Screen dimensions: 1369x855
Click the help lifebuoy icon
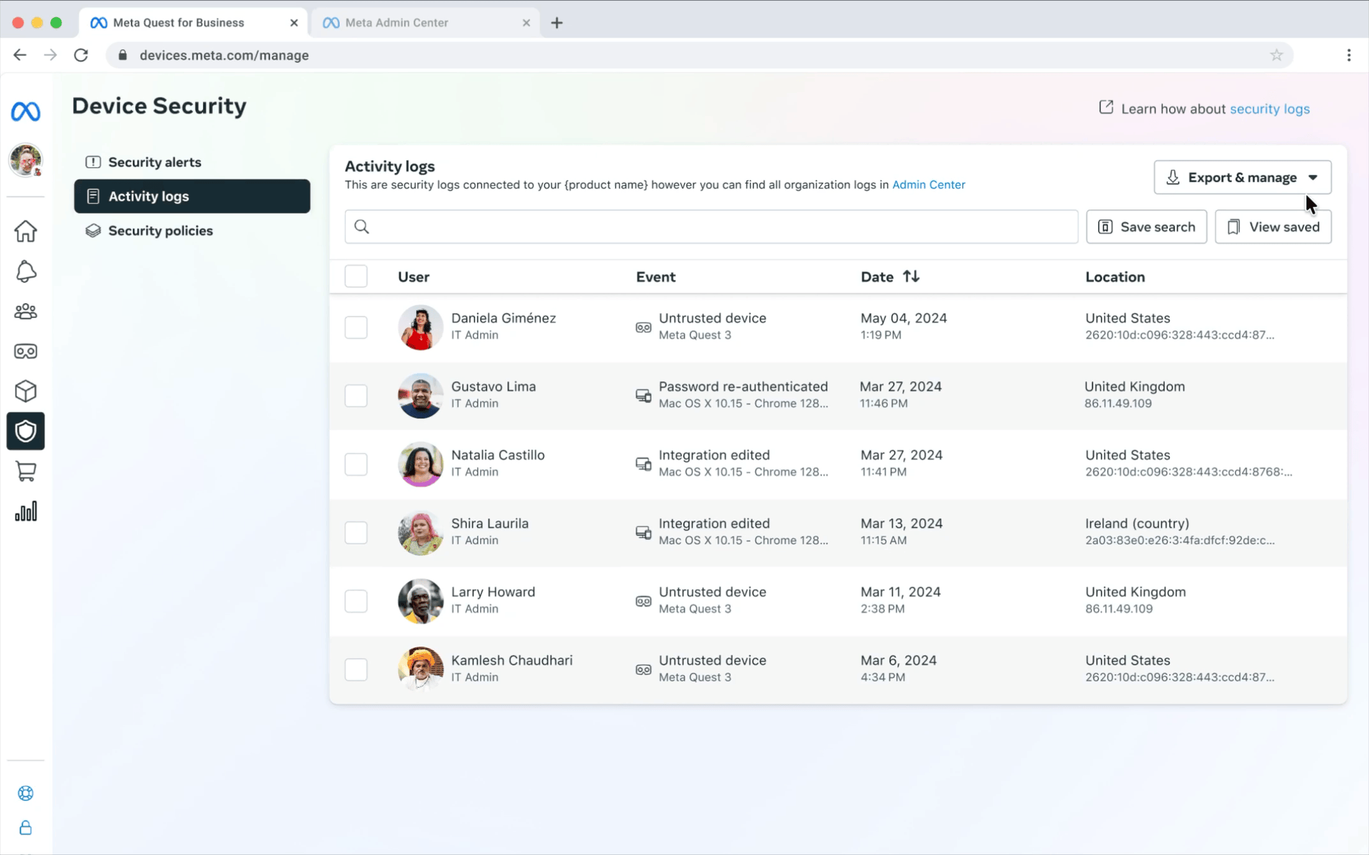[x=26, y=793]
